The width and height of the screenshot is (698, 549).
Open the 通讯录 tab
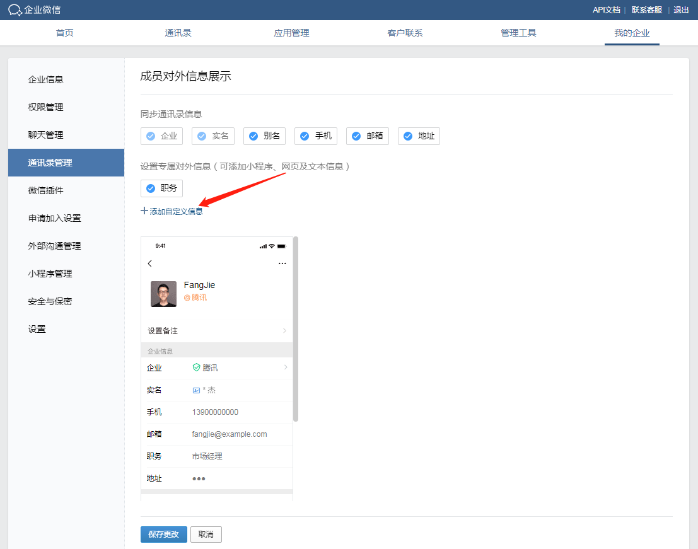178,33
